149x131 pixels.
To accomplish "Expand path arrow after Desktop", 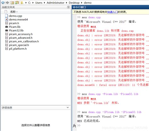I will tap(81, 3).
